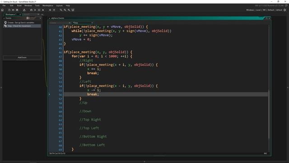Open Game Options toolbar icon
289x163 pixels.
tap(50, 10)
